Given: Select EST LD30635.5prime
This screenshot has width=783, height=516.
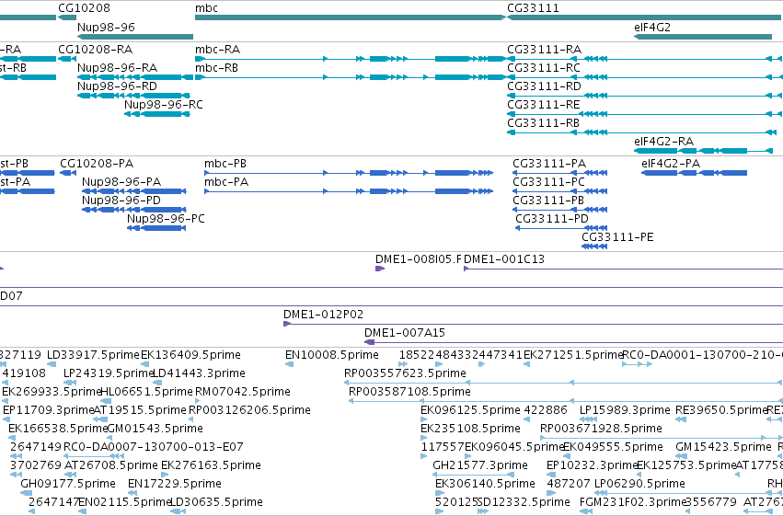Looking at the screenshot, I should (217, 502).
